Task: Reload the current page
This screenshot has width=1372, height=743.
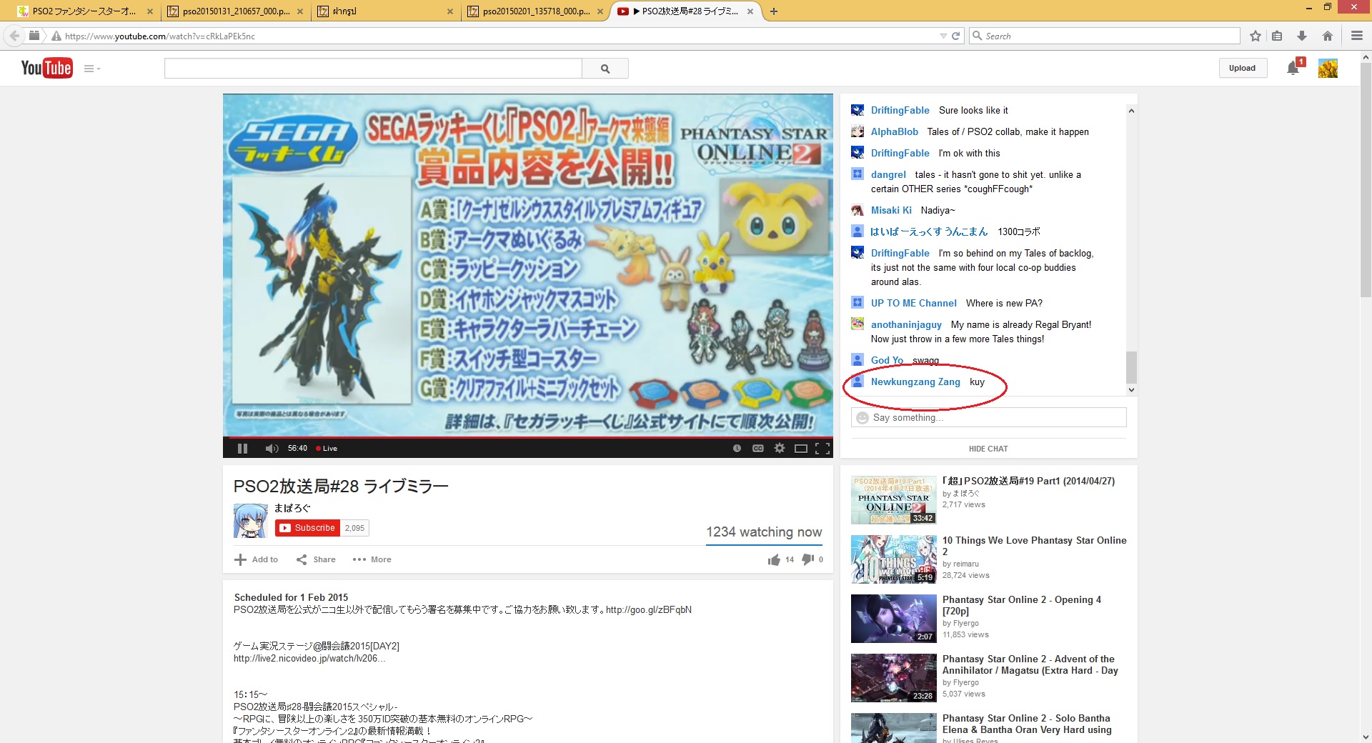Action: [956, 36]
